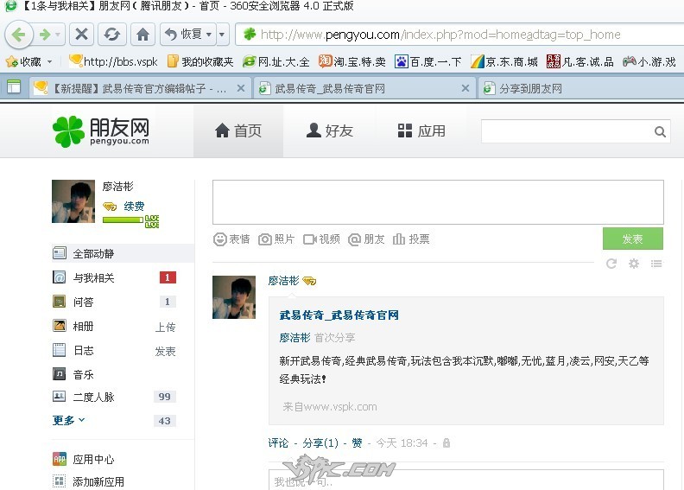Open the 百度一下 bookmark
This screenshot has width=684, height=490.
[428, 62]
